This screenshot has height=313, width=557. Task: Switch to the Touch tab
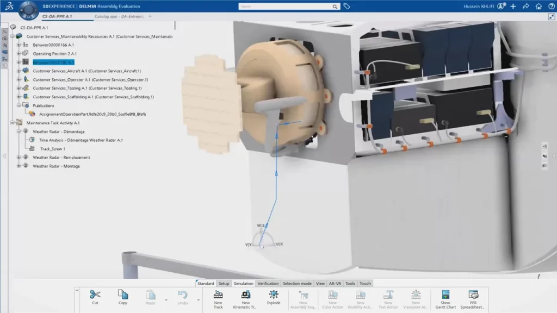(x=365, y=283)
